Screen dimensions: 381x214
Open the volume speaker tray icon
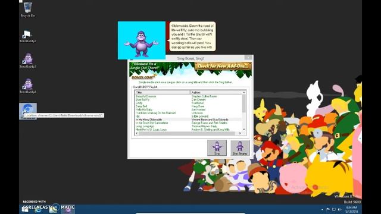coord(340,209)
